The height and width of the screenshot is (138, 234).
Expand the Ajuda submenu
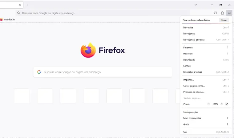[x=206, y=124]
